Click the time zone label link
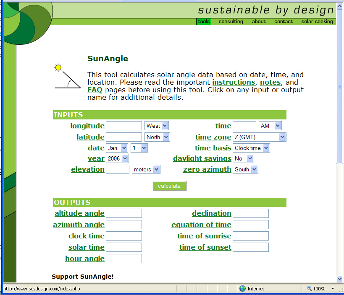This screenshot has width=344, height=295. (x=213, y=137)
